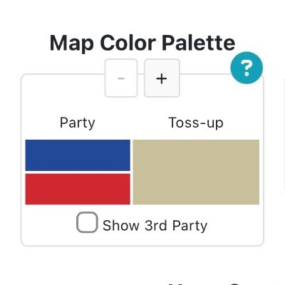Remove a palette color with minus button
Image resolution: width=285 pixels, height=285 pixels.
tap(121, 78)
